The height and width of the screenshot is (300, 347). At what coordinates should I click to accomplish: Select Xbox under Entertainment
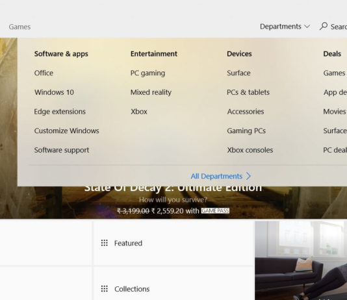click(x=139, y=112)
